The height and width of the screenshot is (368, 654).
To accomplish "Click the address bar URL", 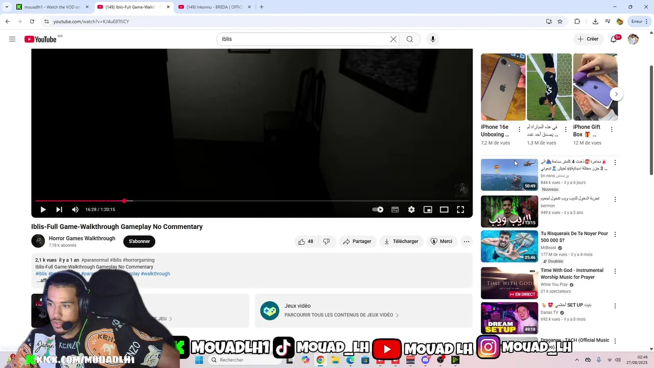I will click(91, 21).
